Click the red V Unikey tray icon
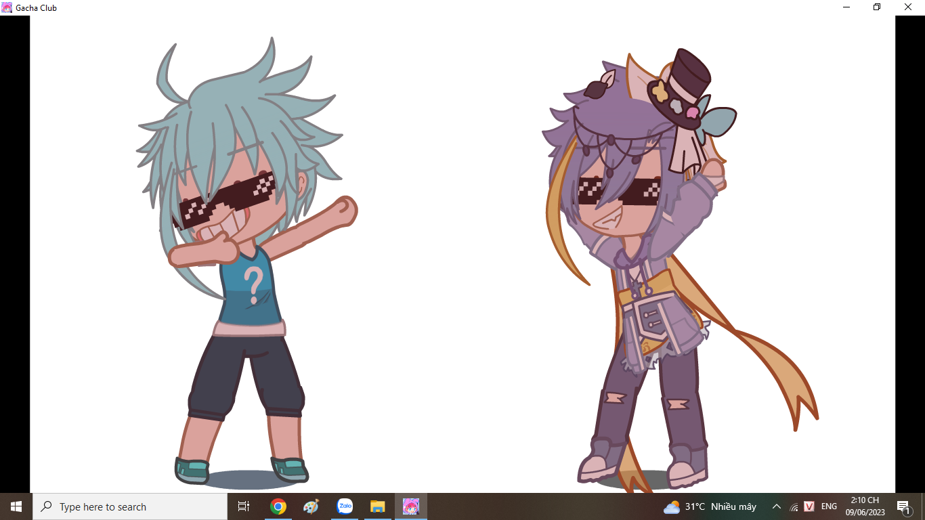Screen dimensions: 925x520 click(809, 506)
